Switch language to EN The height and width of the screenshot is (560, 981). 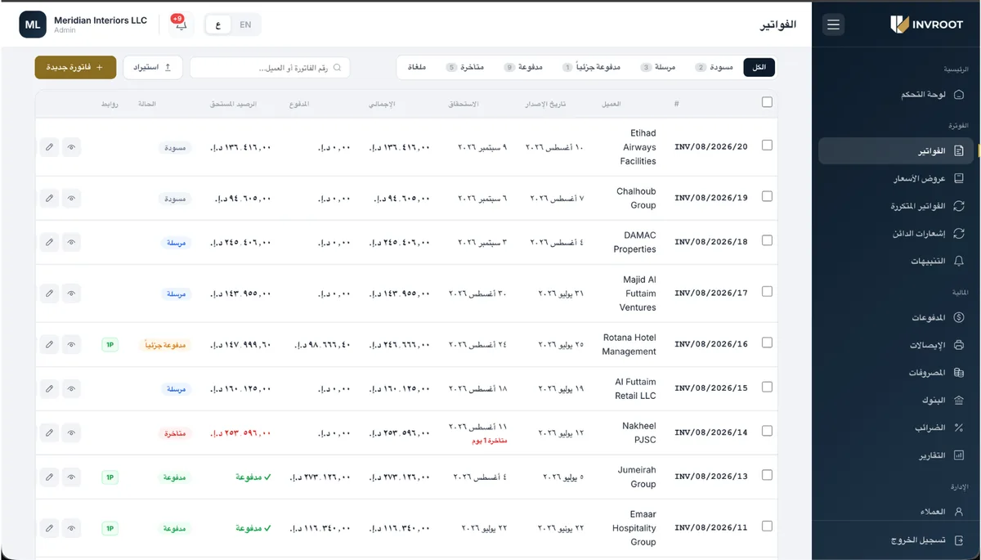tap(245, 25)
